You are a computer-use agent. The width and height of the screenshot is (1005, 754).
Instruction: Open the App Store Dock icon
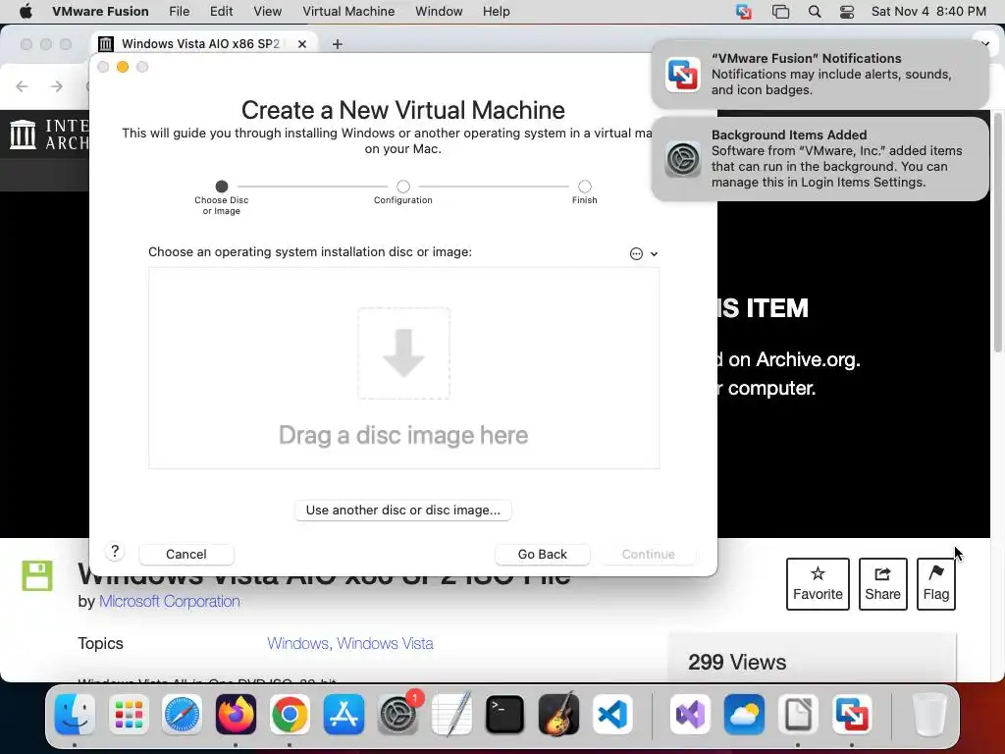click(x=343, y=715)
